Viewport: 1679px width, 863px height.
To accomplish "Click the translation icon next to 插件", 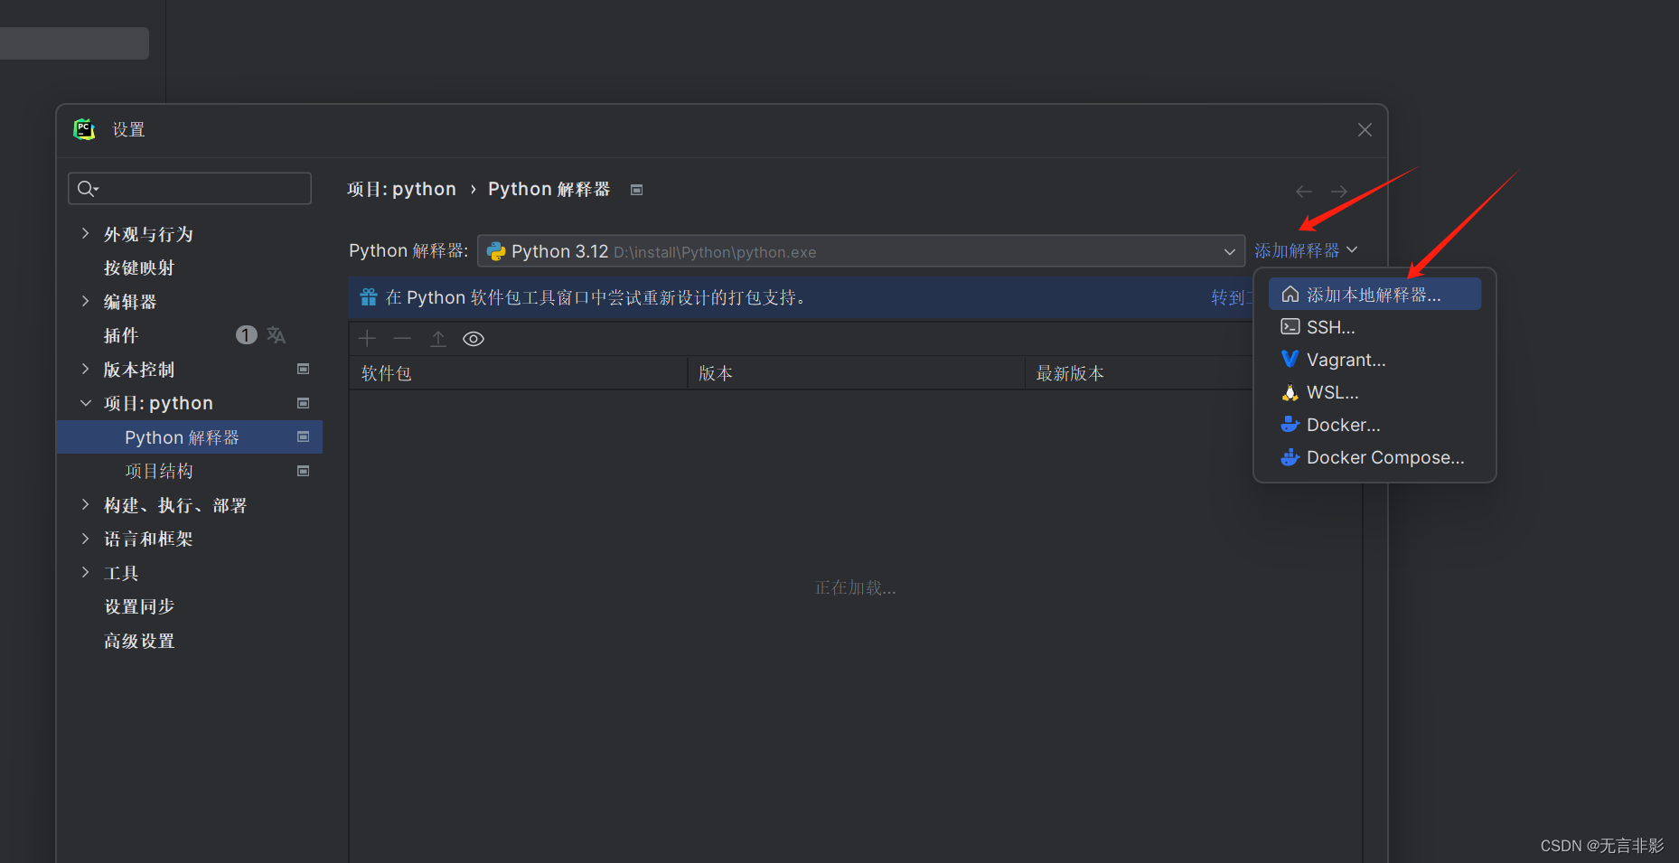I will click(x=276, y=335).
